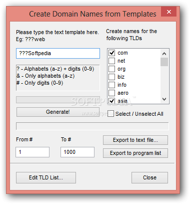The width and height of the screenshot is (190, 204).
Task: Click the TLD list scroll down arrow
Action: [164, 99]
